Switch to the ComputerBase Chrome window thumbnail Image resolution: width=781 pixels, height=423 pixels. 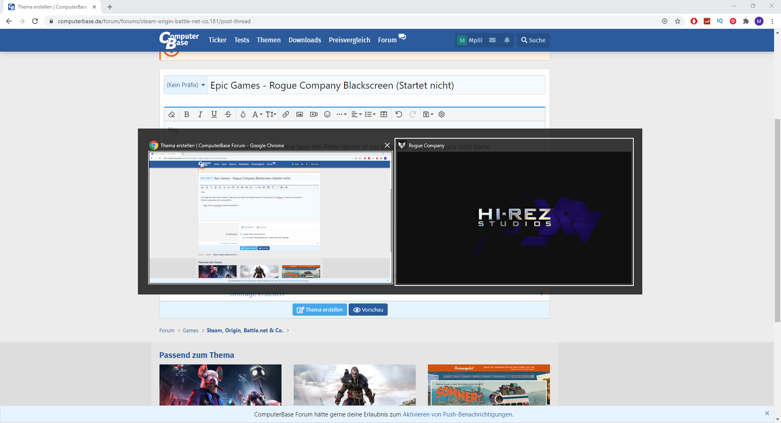click(x=270, y=218)
